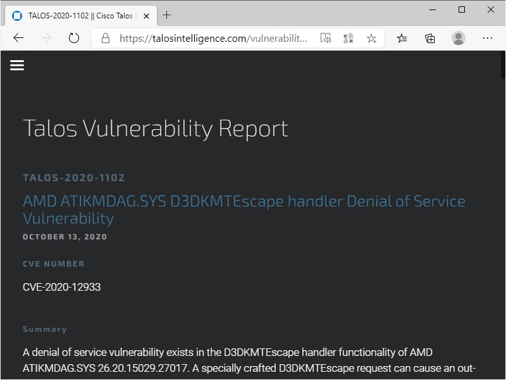Reload the vulnerability report page
The width and height of the screenshot is (506, 380).
[x=74, y=38]
